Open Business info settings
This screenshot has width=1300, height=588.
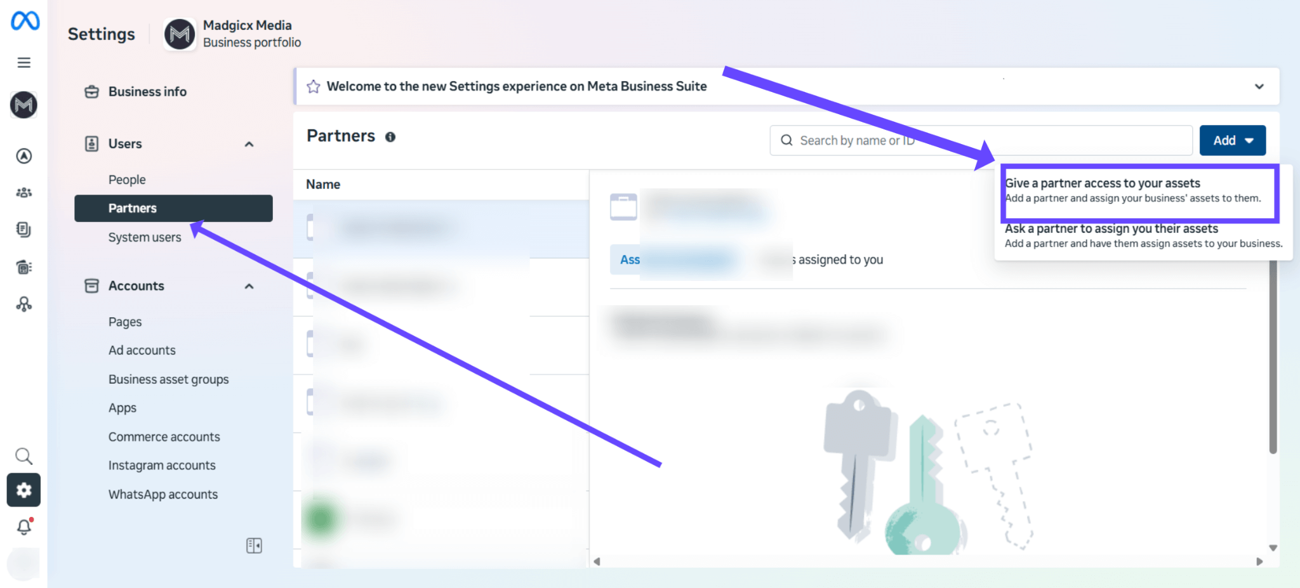click(147, 92)
